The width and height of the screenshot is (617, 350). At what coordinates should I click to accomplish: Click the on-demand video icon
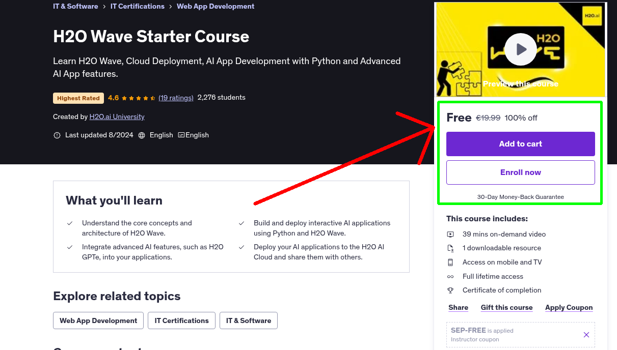[x=450, y=235]
